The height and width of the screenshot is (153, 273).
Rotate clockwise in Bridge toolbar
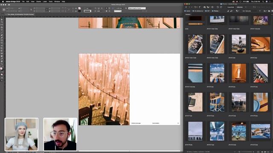coord(221,7)
